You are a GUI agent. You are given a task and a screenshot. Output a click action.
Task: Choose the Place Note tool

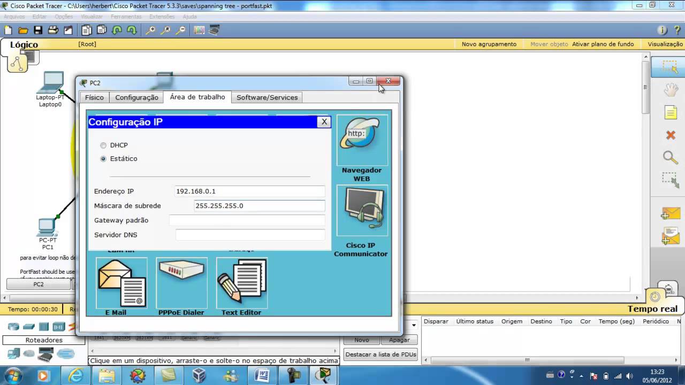[671, 113]
